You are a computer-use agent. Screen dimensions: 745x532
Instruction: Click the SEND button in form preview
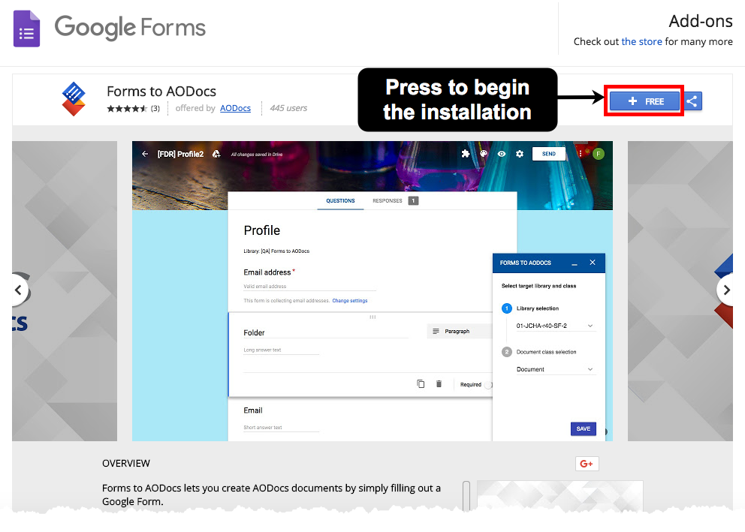[x=549, y=154]
